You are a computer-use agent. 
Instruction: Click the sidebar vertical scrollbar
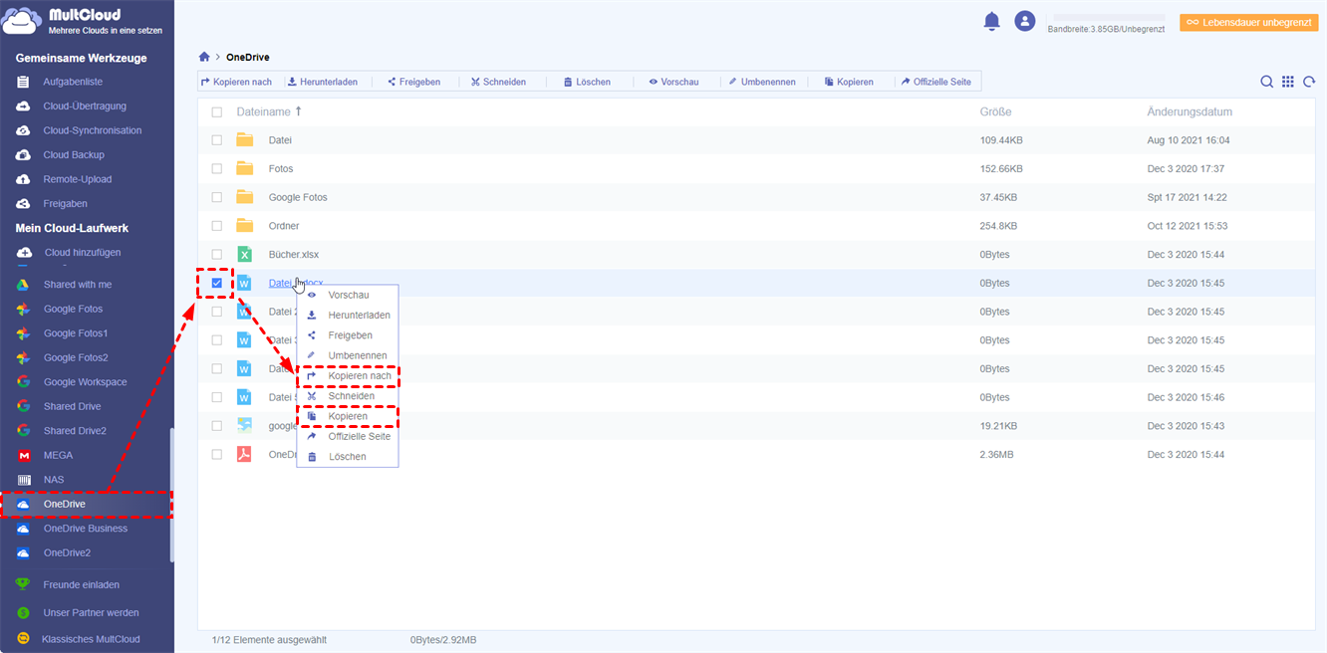click(x=171, y=495)
